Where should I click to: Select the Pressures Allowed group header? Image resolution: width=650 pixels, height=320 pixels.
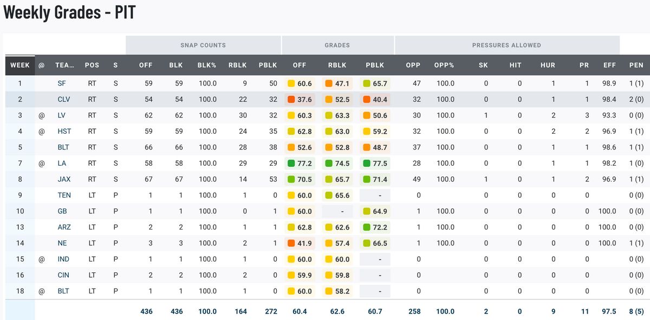[506, 45]
